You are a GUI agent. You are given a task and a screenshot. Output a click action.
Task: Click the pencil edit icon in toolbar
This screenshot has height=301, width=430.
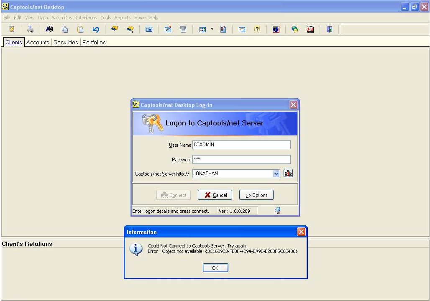click(x=168, y=29)
